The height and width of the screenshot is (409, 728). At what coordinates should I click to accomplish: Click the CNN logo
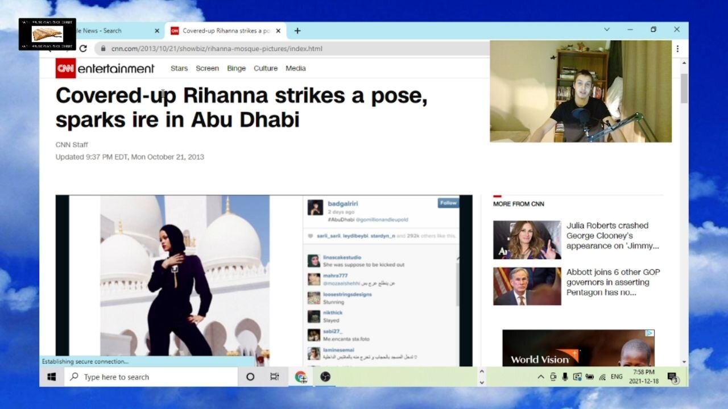pyautogui.click(x=65, y=68)
